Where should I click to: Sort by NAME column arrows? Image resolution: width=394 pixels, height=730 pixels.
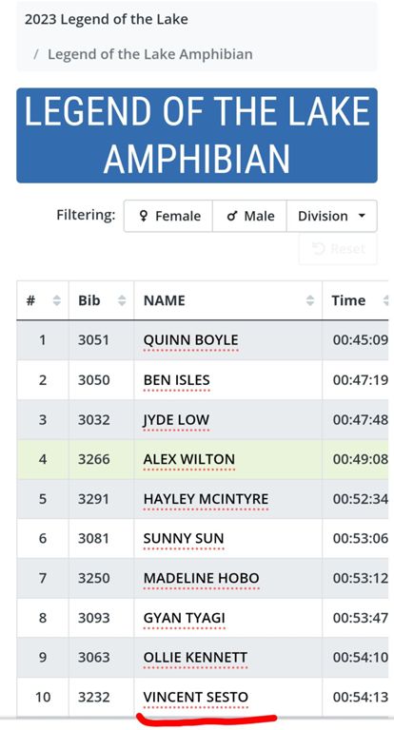click(x=310, y=300)
